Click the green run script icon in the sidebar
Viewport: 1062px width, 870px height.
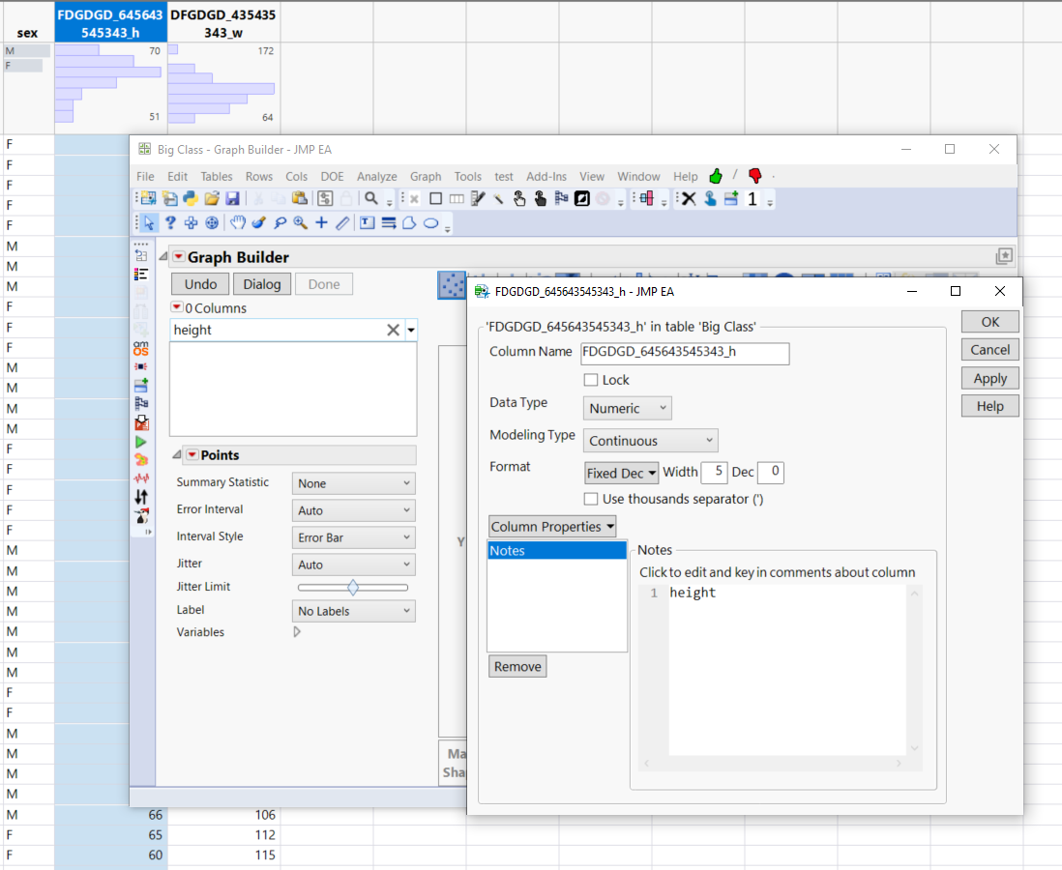[141, 440]
